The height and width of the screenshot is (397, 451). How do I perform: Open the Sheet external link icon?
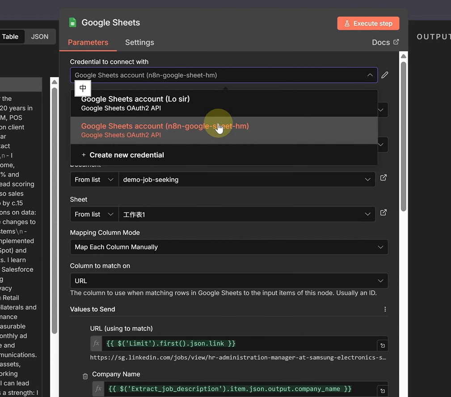(383, 213)
